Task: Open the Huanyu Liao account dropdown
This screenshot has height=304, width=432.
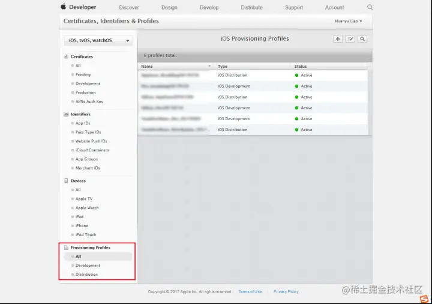Action: (348, 21)
